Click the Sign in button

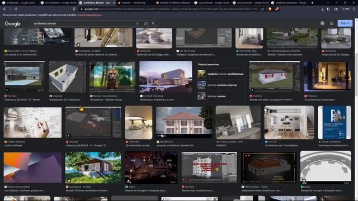(345, 23)
